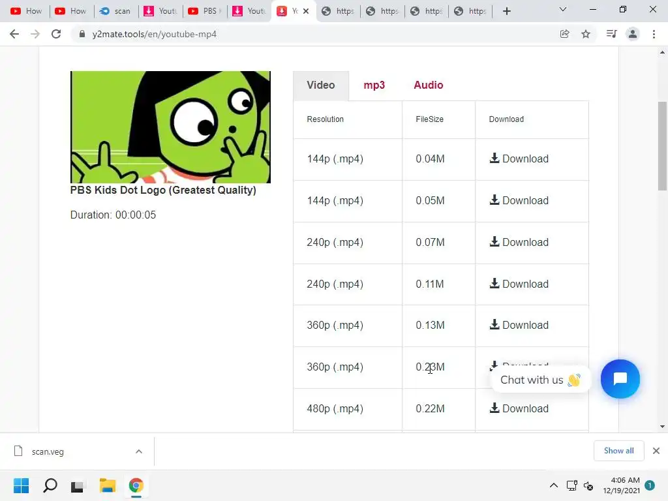Close the downloads bar
This screenshot has height=501, width=668.
[x=656, y=451]
